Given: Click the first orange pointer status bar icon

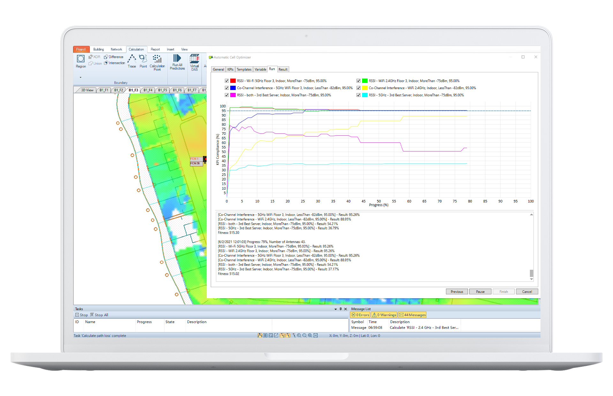Looking at the screenshot, I should tap(282, 335).
